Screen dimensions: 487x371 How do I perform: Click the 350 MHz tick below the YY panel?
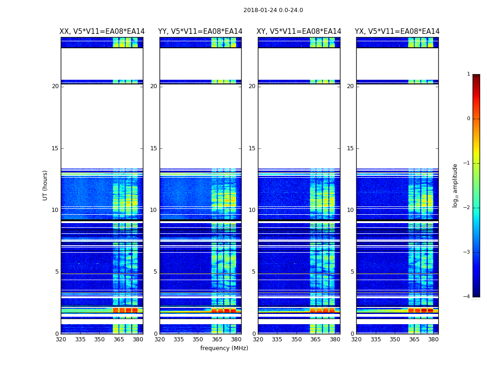(198, 339)
